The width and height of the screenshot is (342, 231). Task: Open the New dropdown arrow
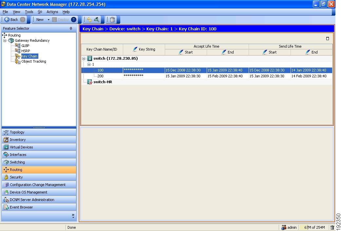pyautogui.click(x=48, y=20)
